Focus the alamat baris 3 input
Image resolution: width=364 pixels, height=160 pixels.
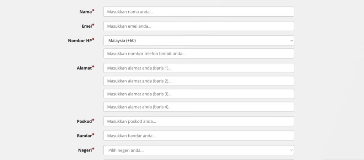coord(198,94)
